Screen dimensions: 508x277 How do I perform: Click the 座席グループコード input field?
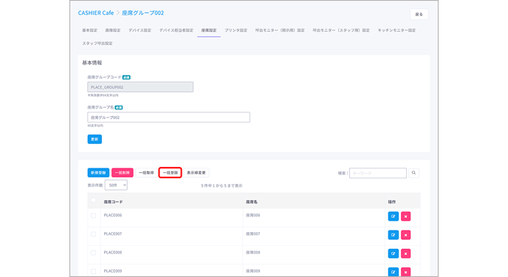(x=140, y=87)
